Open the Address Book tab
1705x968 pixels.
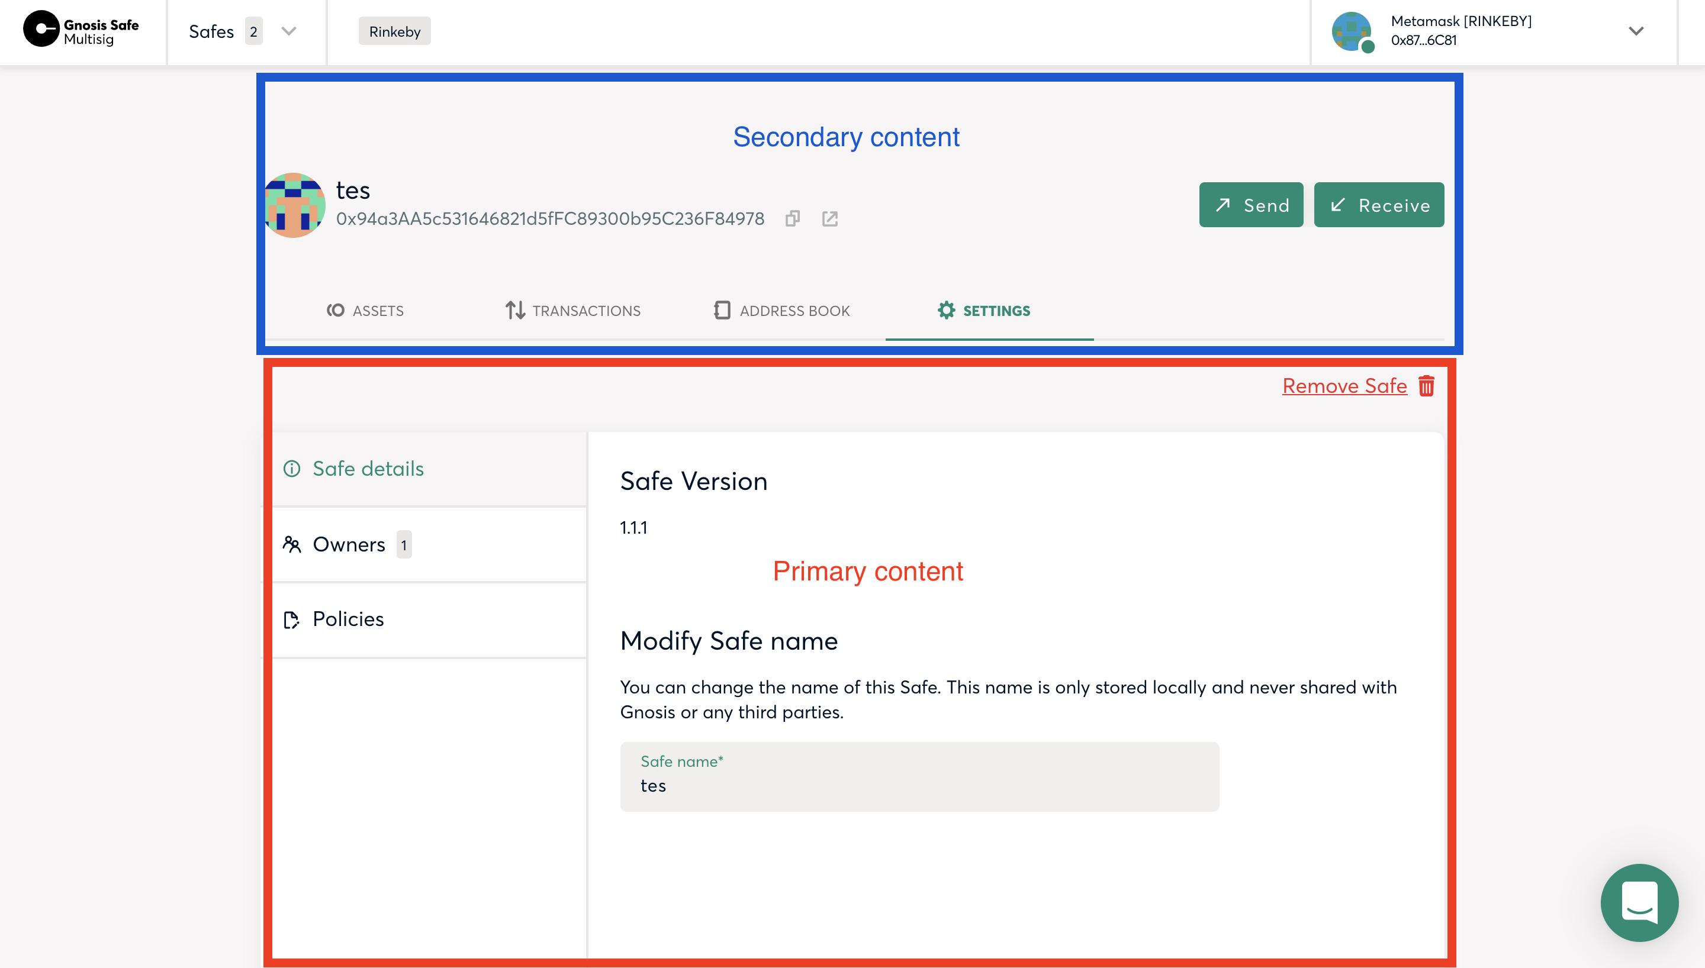[781, 311]
